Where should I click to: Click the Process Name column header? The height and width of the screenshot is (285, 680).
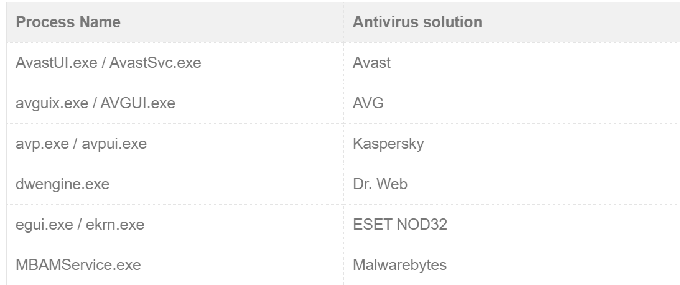[x=68, y=22]
